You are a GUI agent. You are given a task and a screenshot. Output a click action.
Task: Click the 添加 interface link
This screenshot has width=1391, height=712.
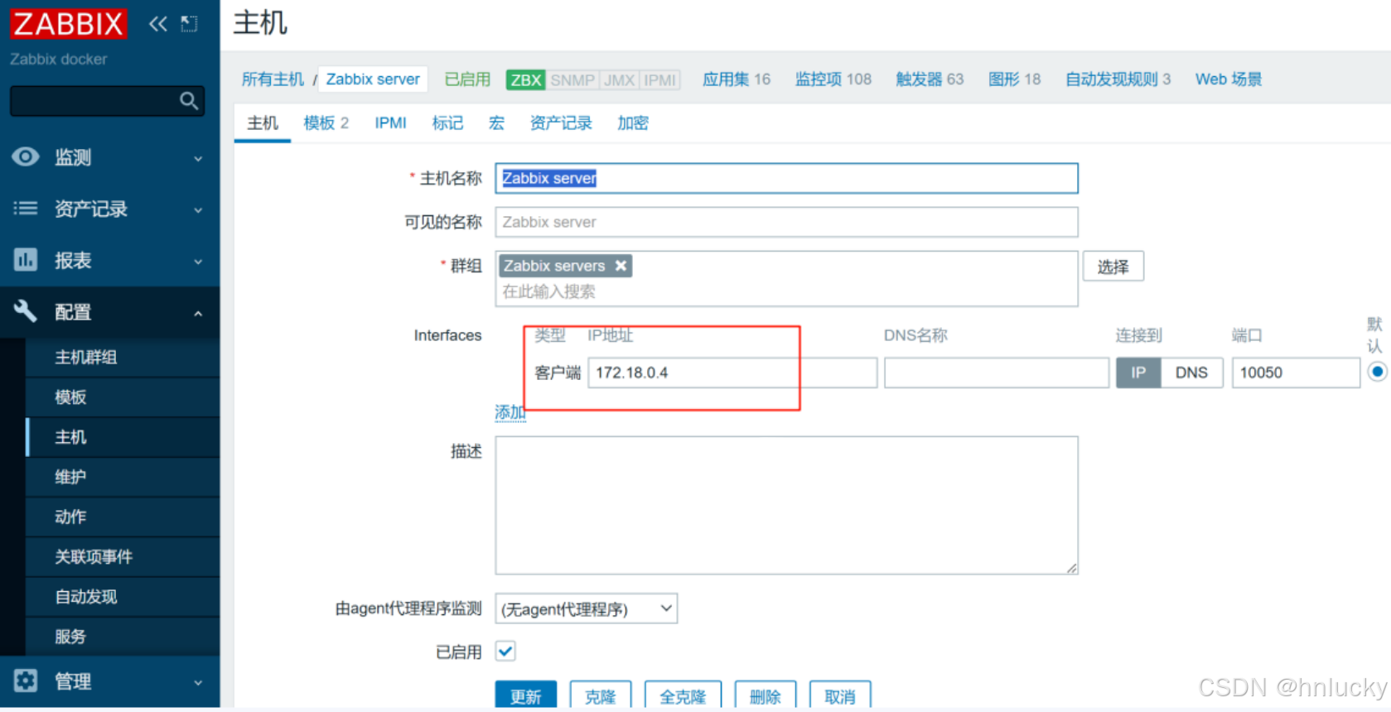(x=510, y=411)
